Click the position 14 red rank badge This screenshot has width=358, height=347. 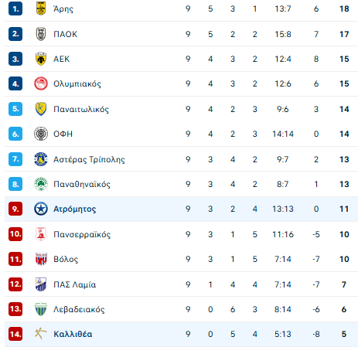[15, 334]
